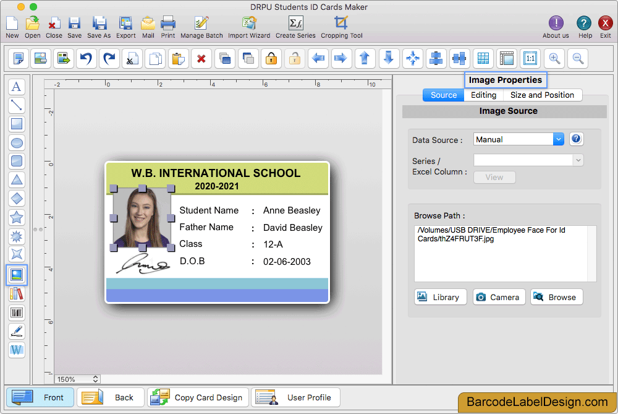Viewport: 618px width, 414px height.
Task: Cut the selected object
Action: tap(132, 59)
